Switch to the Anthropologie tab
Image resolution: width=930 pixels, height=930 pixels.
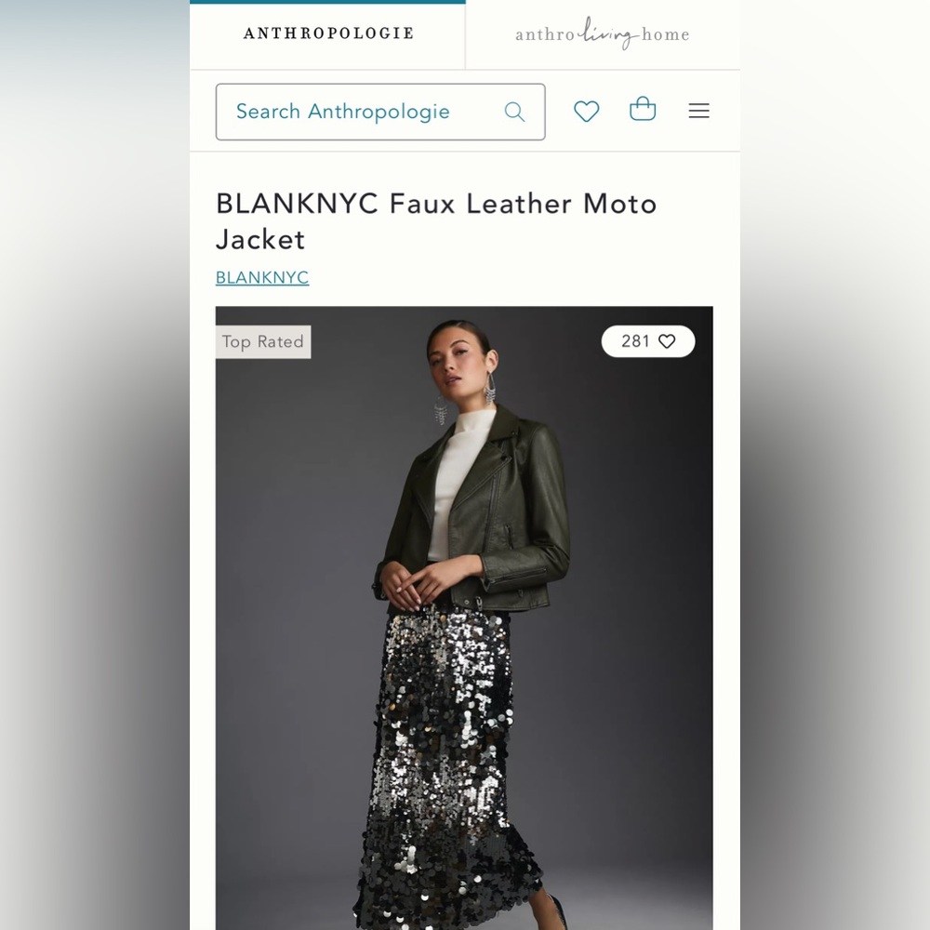click(327, 35)
